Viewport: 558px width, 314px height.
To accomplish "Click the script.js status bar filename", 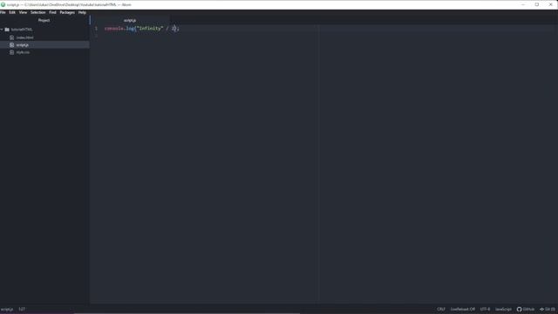I will coord(7,310).
